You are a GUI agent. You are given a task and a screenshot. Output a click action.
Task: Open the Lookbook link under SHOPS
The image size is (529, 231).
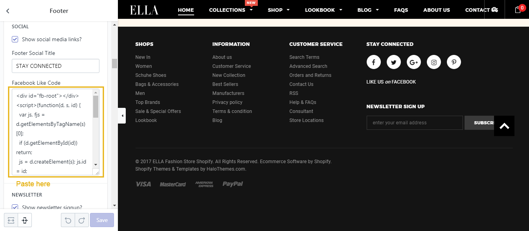point(146,120)
